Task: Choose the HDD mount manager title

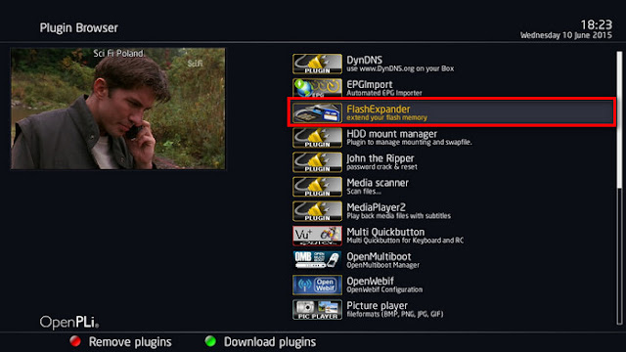Action: pyautogui.click(x=391, y=134)
